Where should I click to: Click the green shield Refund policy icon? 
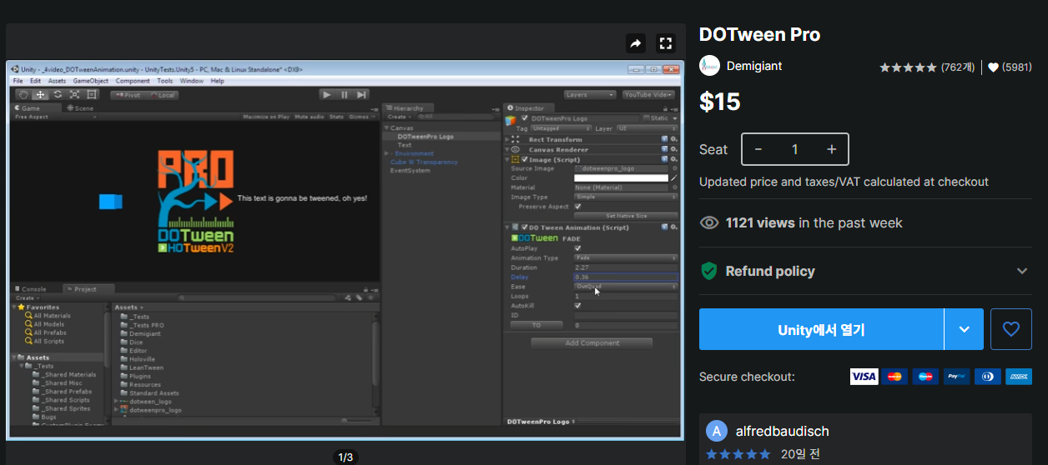tap(709, 271)
